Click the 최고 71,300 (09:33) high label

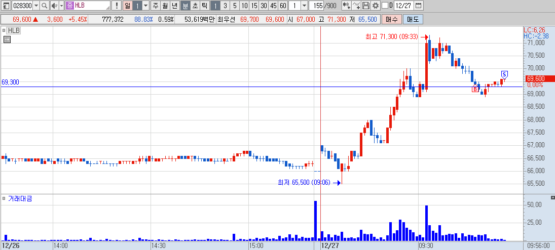click(x=392, y=36)
